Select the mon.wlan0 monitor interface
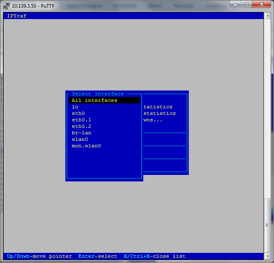Image resolution: width=274 pixels, height=263 pixels. pyautogui.click(x=86, y=146)
